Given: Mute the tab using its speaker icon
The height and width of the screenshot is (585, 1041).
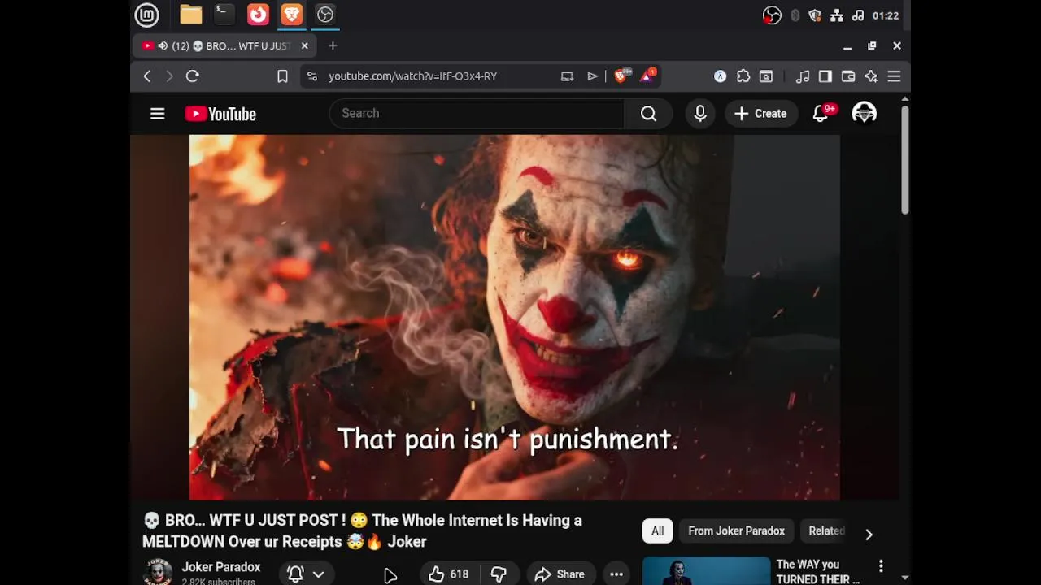Looking at the screenshot, I should (163, 46).
